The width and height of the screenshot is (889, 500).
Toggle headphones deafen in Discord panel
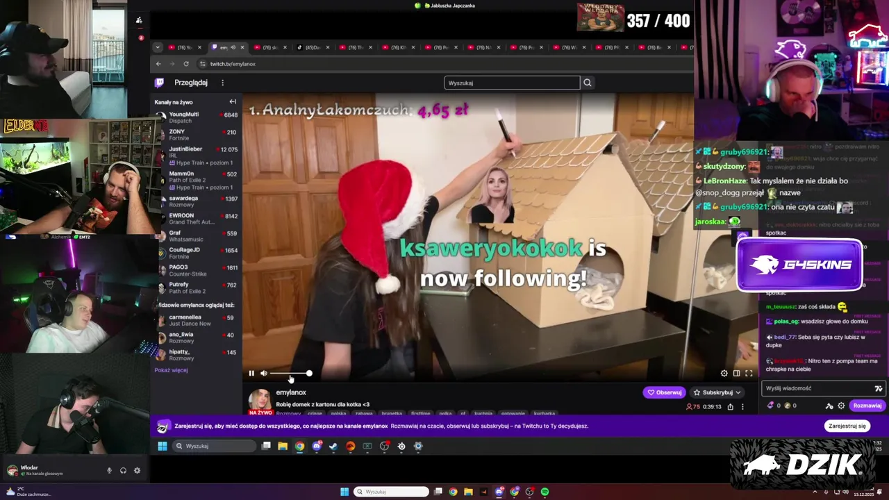[x=123, y=470]
